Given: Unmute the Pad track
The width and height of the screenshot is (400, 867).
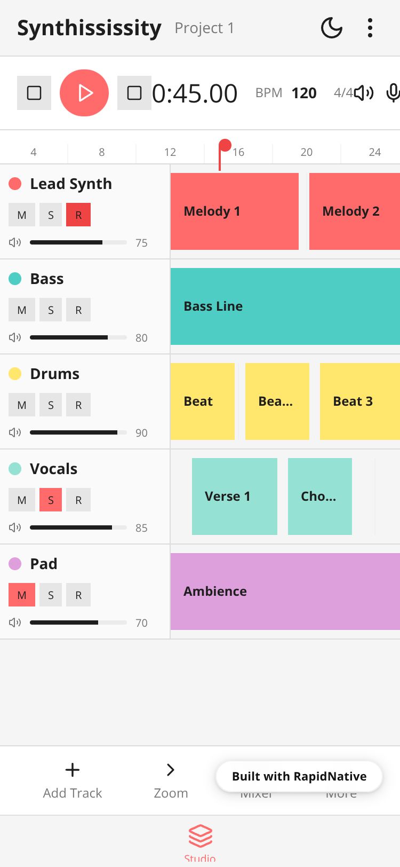Looking at the screenshot, I should pos(22,595).
